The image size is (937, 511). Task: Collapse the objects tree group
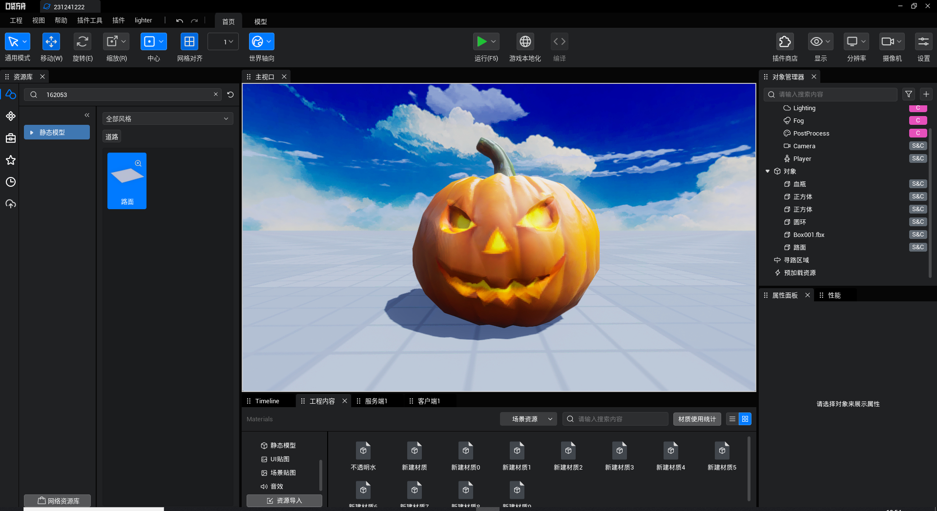tap(768, 171)
